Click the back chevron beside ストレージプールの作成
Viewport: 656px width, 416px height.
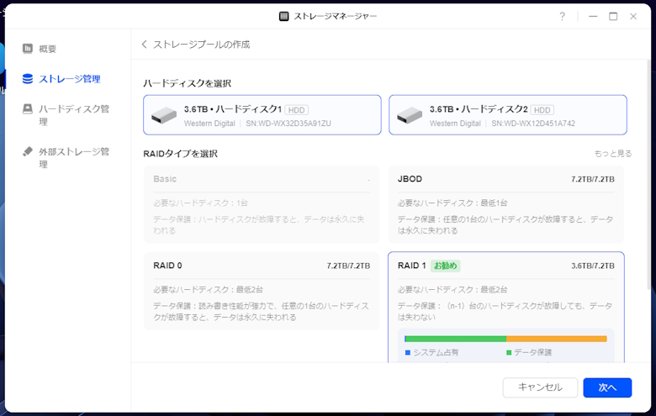145,45
